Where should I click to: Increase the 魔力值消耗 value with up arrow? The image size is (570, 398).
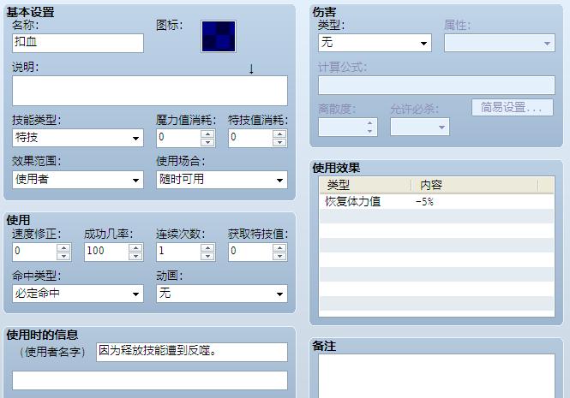click(207, 134)
